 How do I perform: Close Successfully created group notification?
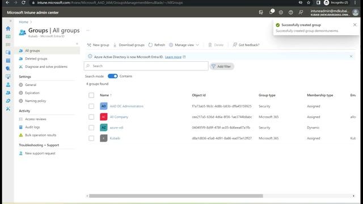[x=354, y=25]
